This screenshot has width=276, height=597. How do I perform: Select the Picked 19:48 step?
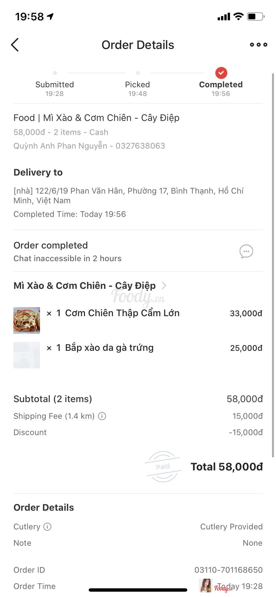pyautogui.click(x=137, y=88)
